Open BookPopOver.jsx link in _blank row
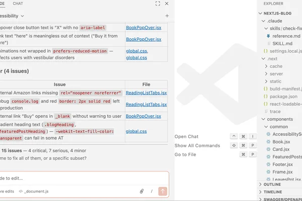This screenshot has height=201, width=302. (143, 116)
